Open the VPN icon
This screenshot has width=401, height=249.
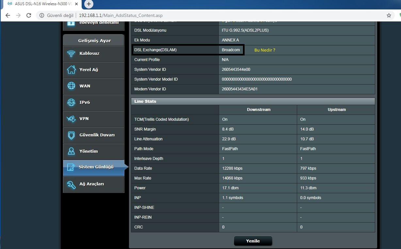tap(71, 119)
